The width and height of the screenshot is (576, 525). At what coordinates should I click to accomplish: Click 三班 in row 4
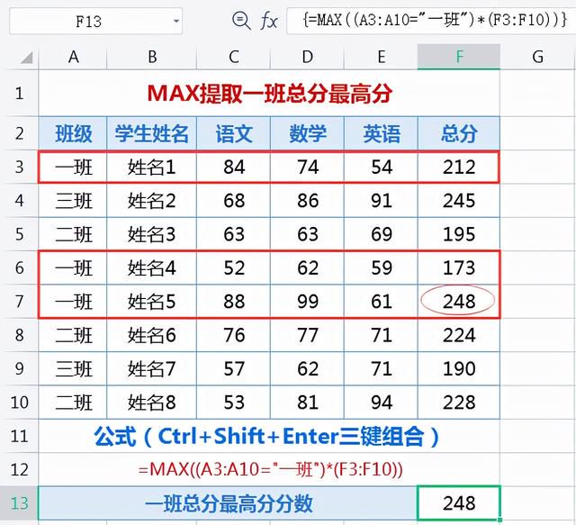pos(73,201)
